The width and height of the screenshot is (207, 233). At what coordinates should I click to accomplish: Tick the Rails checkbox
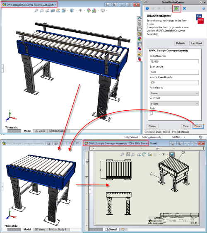[152, 113]
